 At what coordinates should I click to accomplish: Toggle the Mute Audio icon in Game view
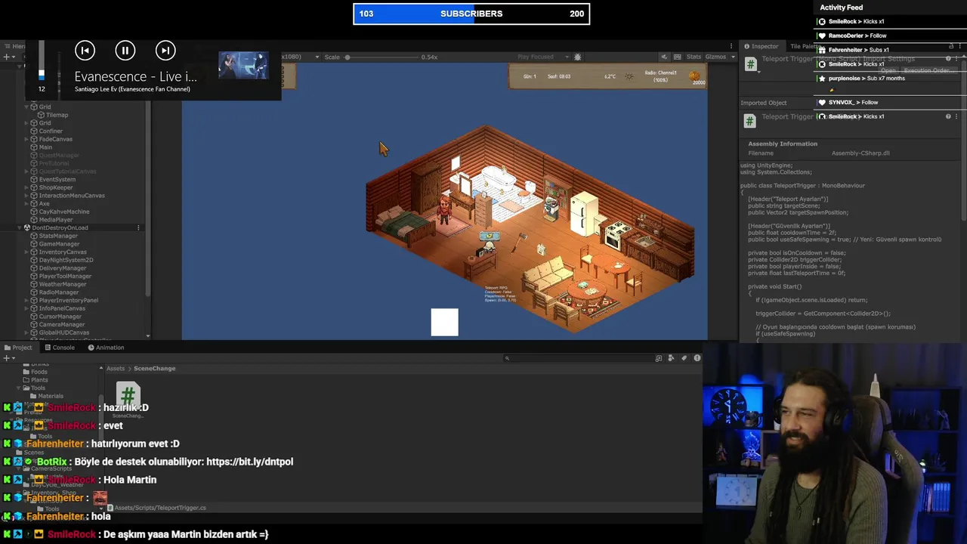(x=664, y=57)
